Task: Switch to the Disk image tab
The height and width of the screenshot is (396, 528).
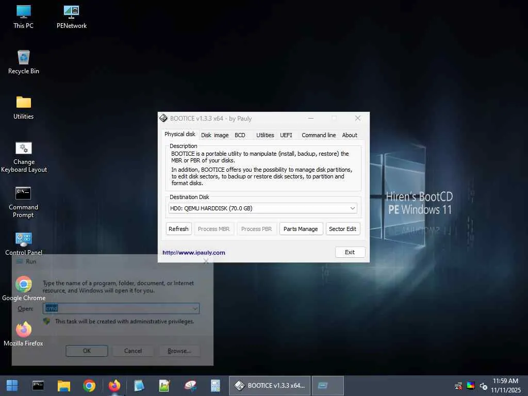Action: [x=215, y=135]
